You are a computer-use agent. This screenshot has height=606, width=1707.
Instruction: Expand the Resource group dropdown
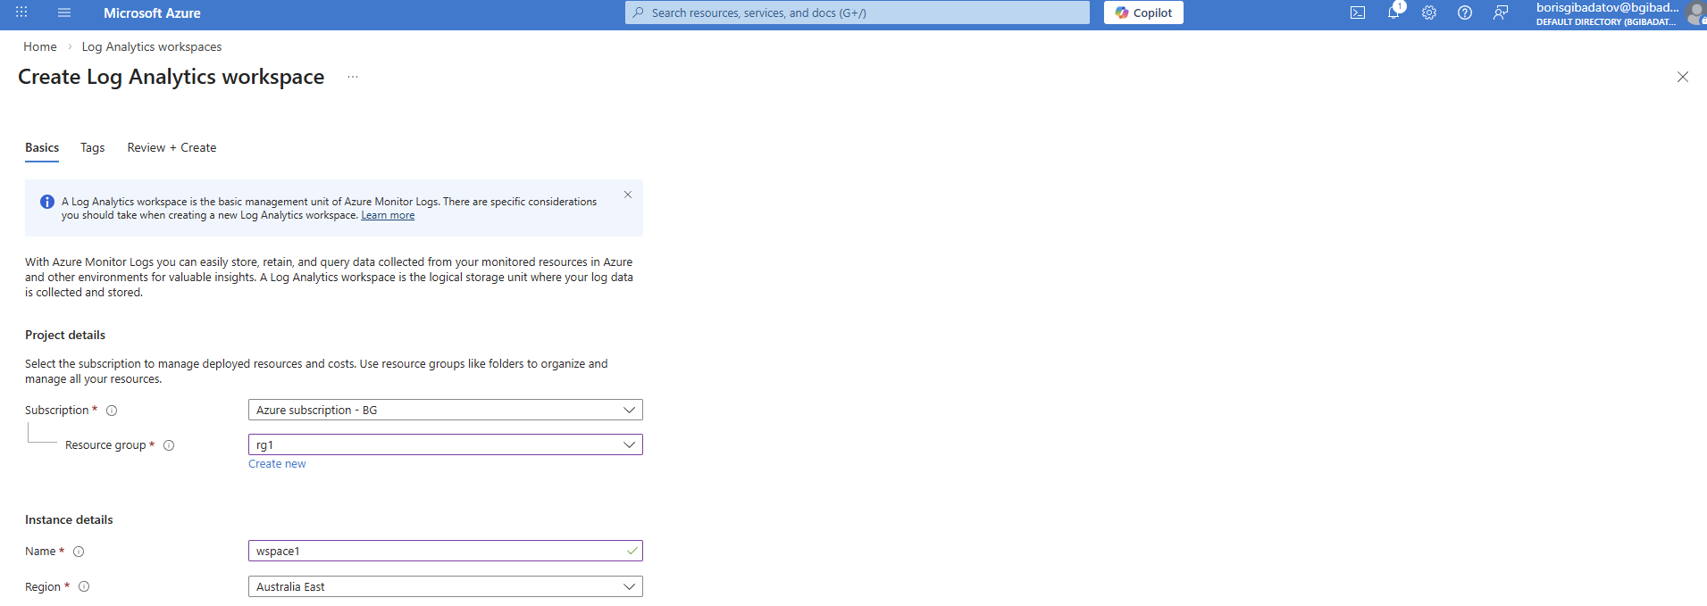(445, 444)
